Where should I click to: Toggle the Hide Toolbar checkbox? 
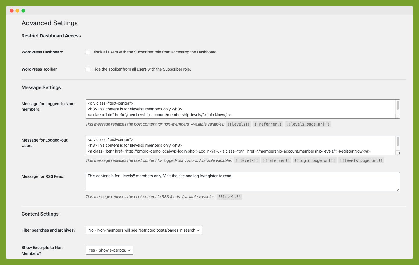(88, 69)
